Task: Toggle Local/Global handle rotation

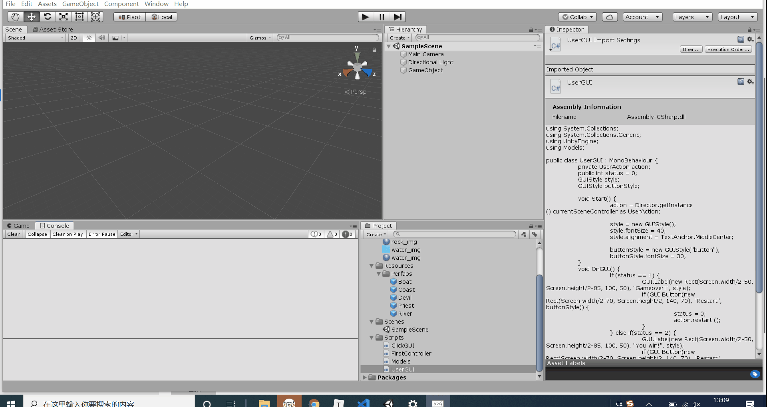Action: coord(162,17)
